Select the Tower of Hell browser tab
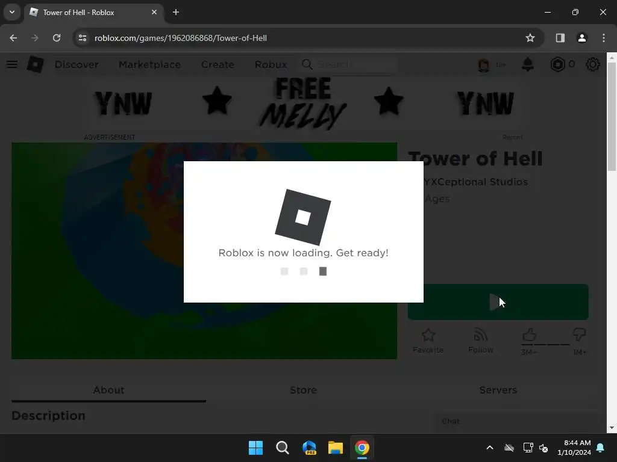 tap(93, 12)
